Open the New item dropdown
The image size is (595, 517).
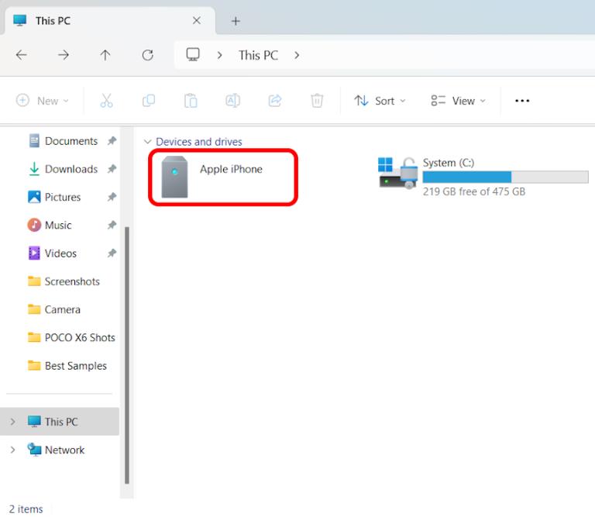[x=43, y=101]
